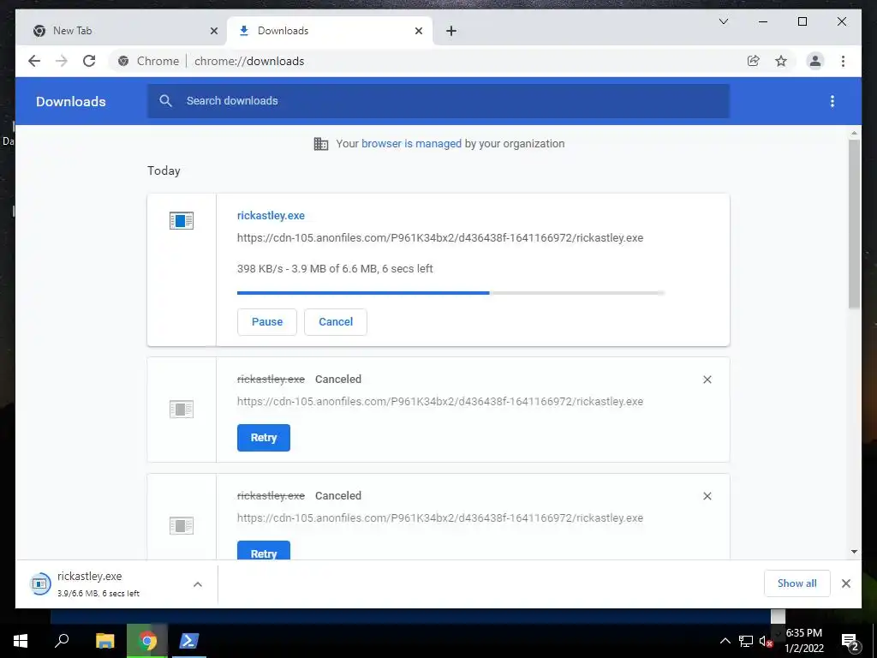Image resolution: width=877 pixels, height=658 pixels.
Task: Pause the rickastley.exe download
Action: click(267, 322)
